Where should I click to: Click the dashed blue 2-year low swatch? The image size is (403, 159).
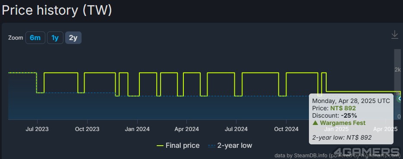211,146
